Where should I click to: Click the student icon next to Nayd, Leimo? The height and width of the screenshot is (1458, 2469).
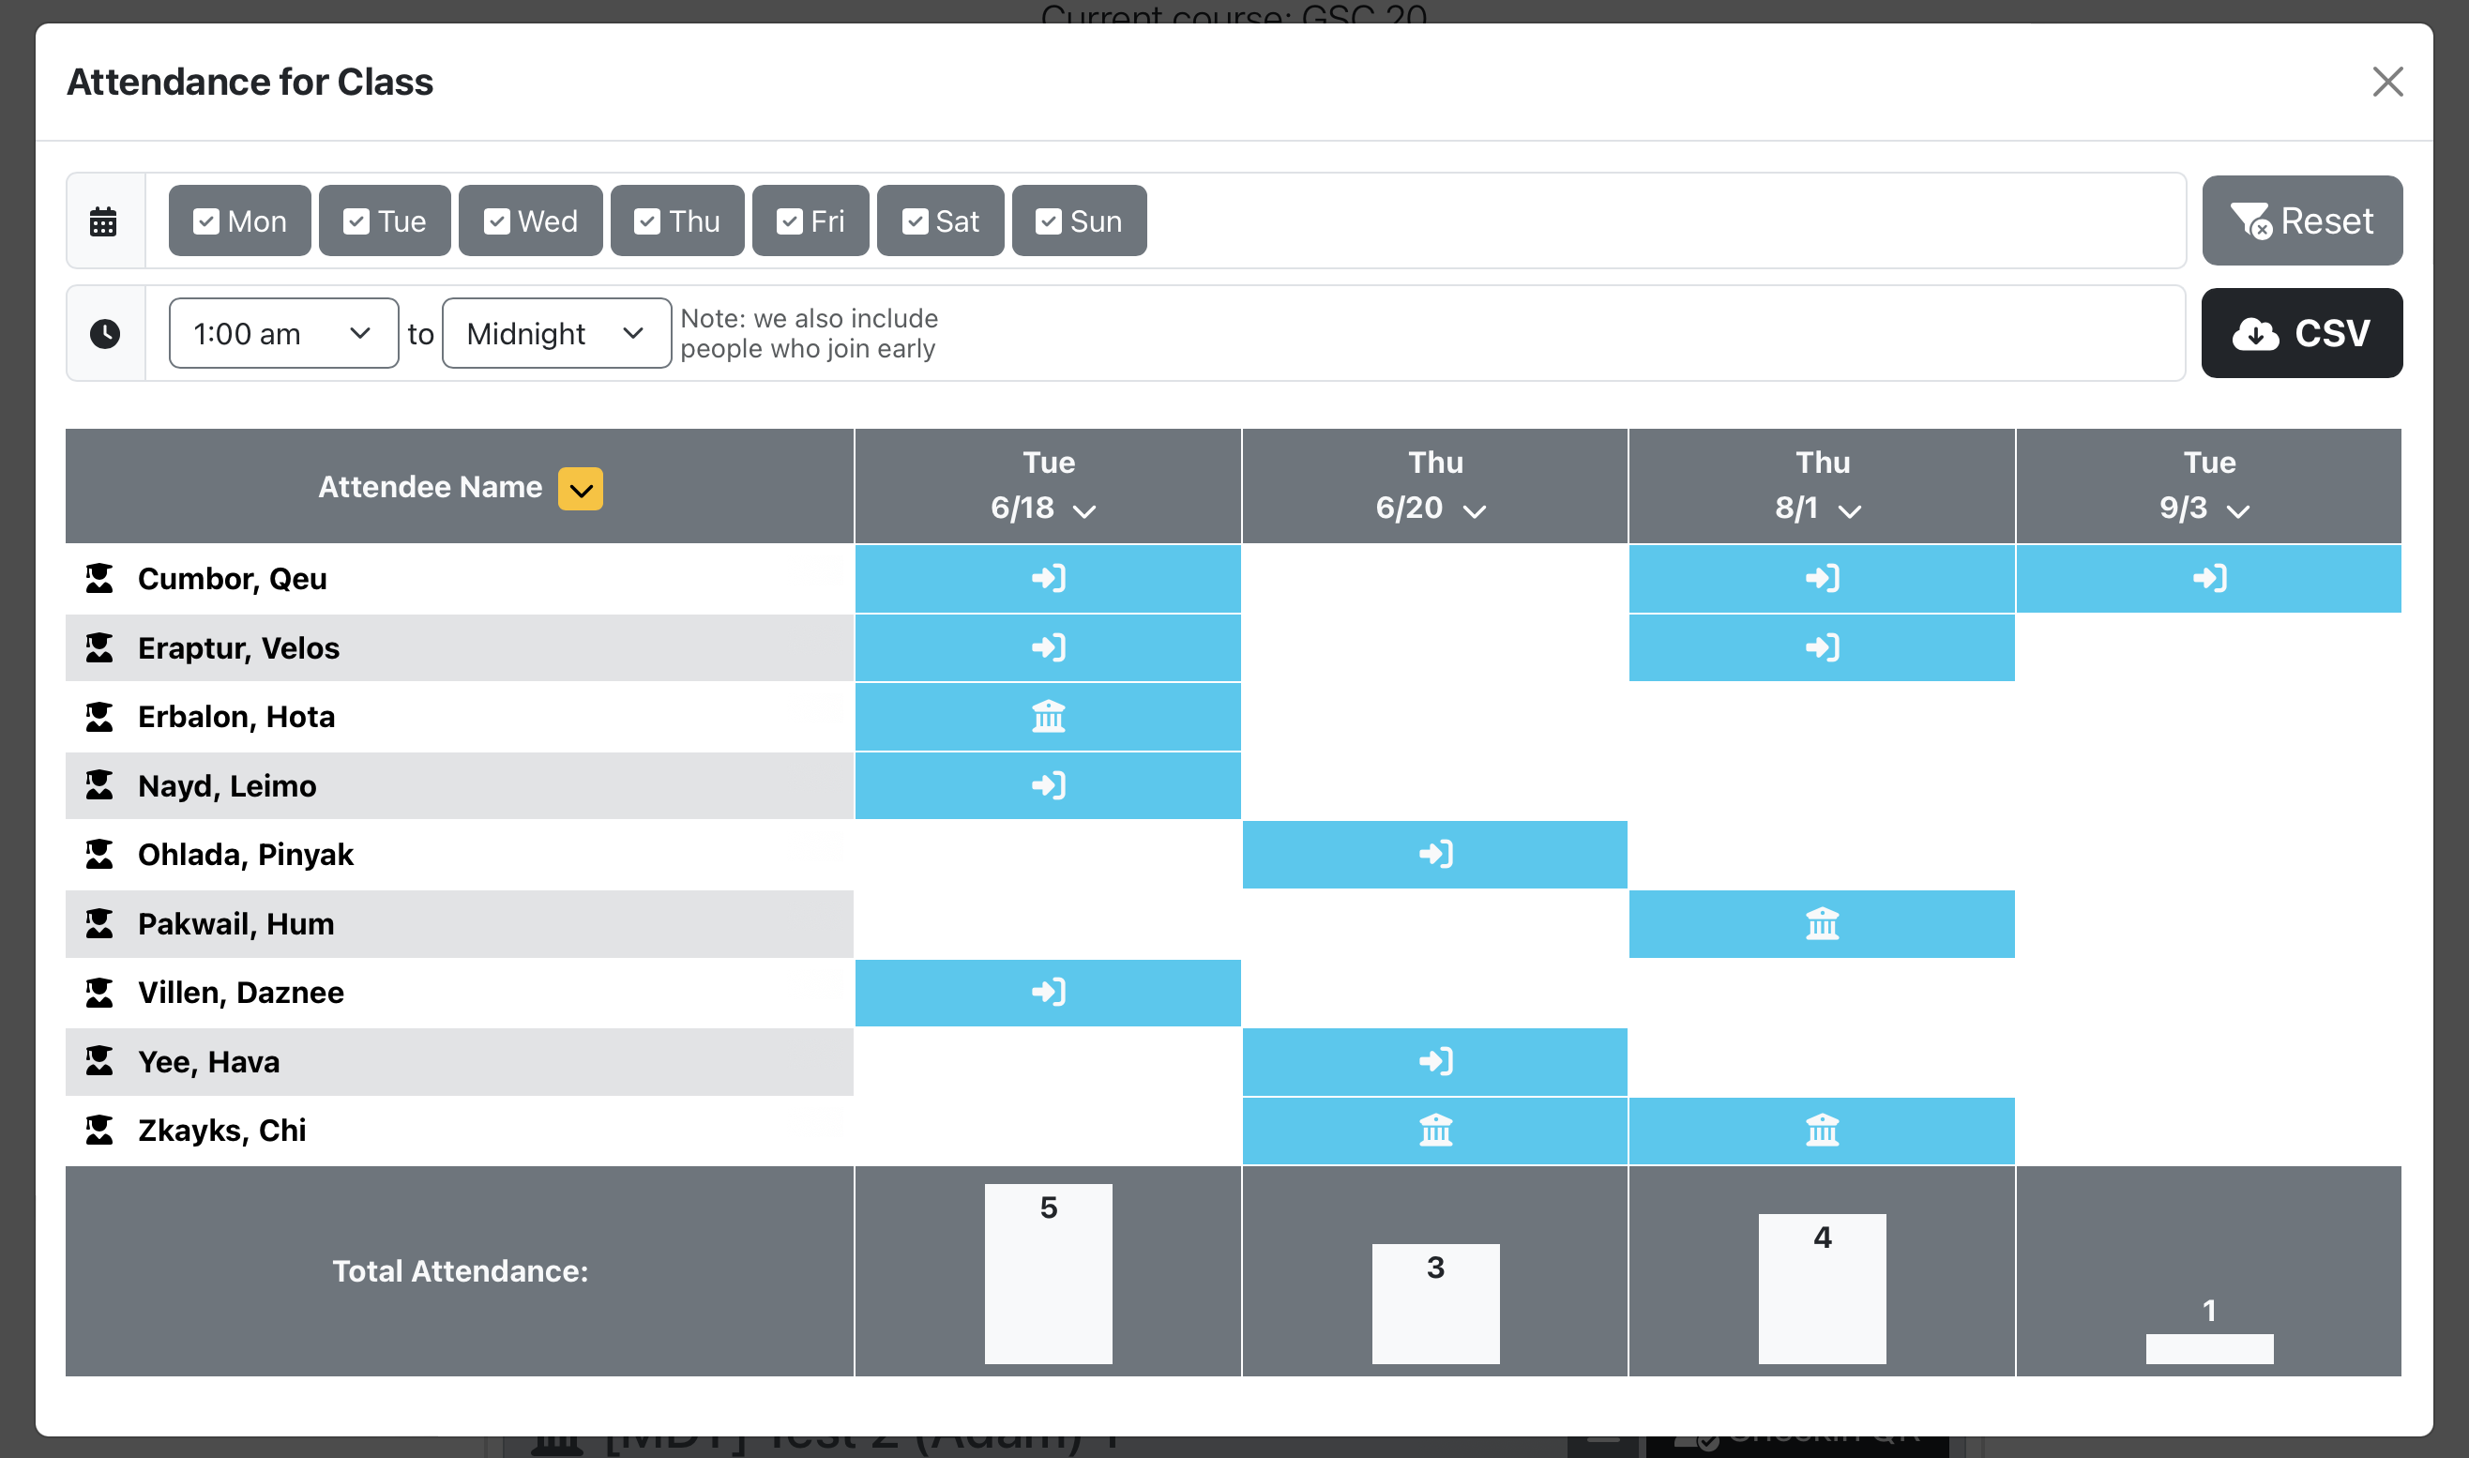pyautogui.click(x=99, y=785)
